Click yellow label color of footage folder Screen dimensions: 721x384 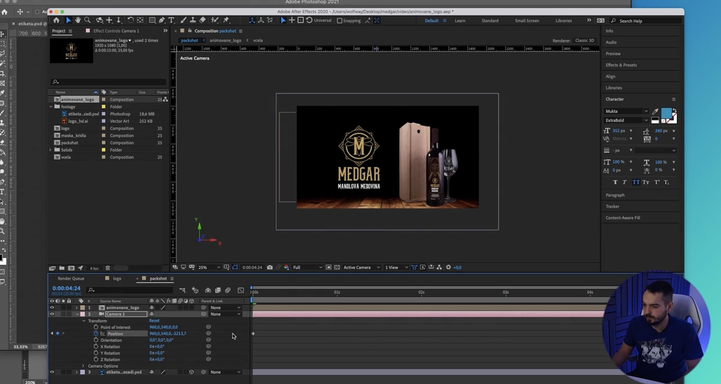[x=104, y=107]
